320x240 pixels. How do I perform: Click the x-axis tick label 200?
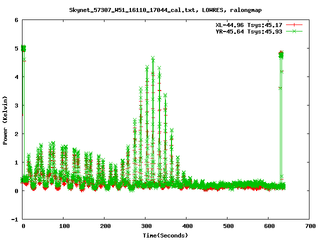pyautogui.click(x=105, y=226)
